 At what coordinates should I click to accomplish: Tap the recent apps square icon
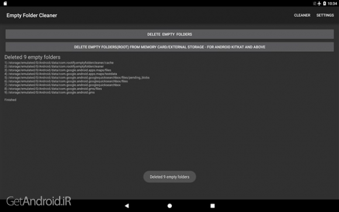[213, 206]
